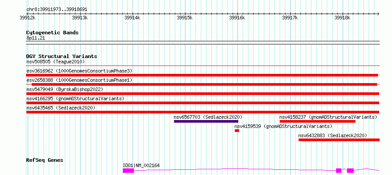Open nsv4158237 (gnomADStructuralVariants) label
Image resolution: width=392 pixels, height=175 pixels.
328,117
